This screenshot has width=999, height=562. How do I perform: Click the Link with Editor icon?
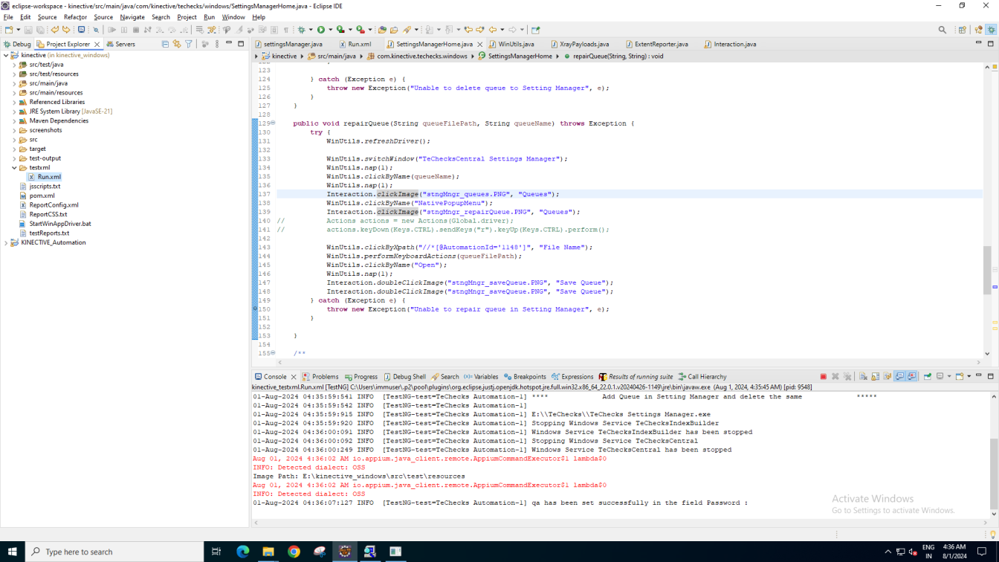[177, 45]
